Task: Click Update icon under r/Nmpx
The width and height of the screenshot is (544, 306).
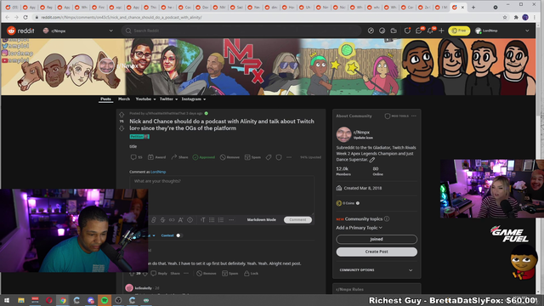Action: tap(363, 138)
